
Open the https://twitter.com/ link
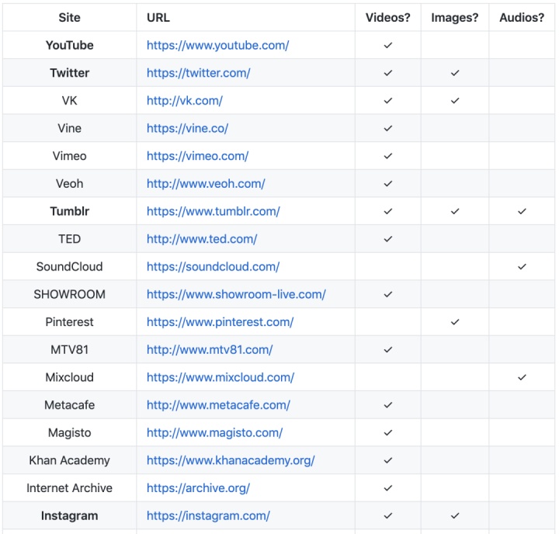(x=199, y=73)
